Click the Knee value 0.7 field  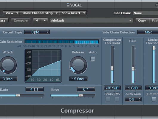[x=86, y=89]
